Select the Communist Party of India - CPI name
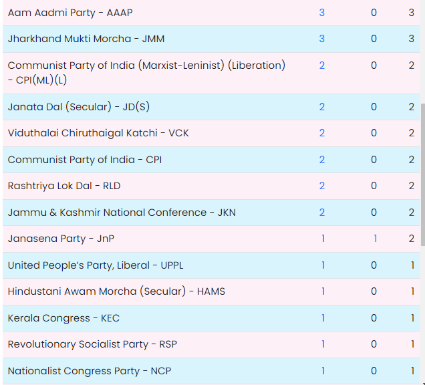The width and height of the screenshot is (425, 385). [85, 160]
